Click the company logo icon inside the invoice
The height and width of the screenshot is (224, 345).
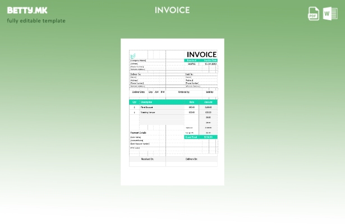133,56
